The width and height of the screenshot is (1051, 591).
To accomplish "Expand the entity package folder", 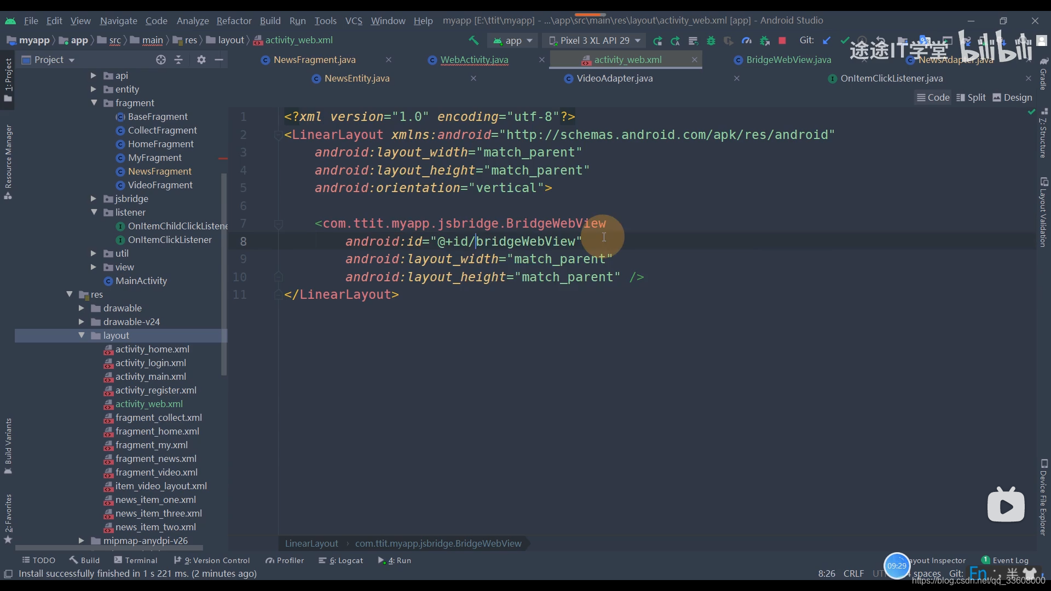I will [93, 89].
